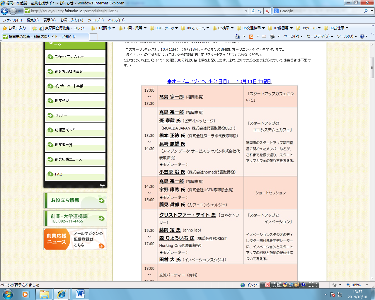This screenshot has width=375, height=300.
Task: Click the compatibility view icon in the address bar
Action: pyautogui.click(x=253, y=11)
